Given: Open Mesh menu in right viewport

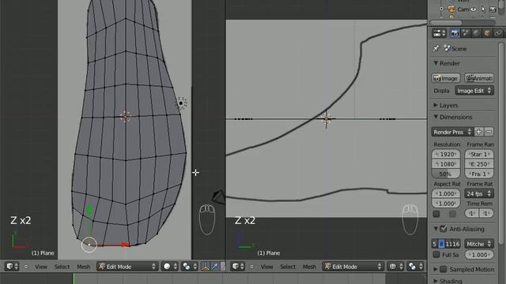Looking at the screenshot, I should click(309, 267).
